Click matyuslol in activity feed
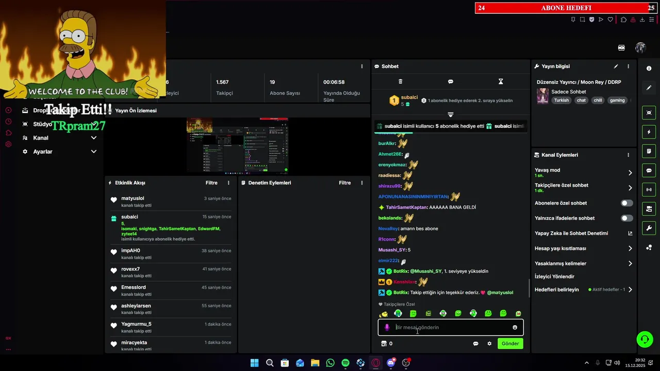Viewport: 660px width, 371px height. [133, 198]
